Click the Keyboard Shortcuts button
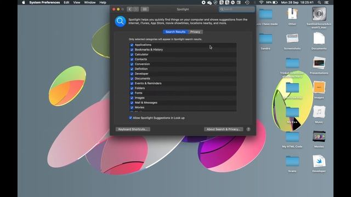 pos(133,129)
